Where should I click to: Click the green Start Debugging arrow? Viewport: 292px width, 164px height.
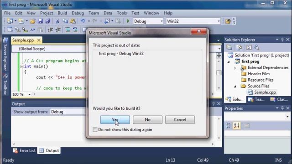click(x=128, y=21)
